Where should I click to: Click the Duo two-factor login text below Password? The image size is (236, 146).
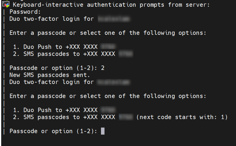click(52, 19)
